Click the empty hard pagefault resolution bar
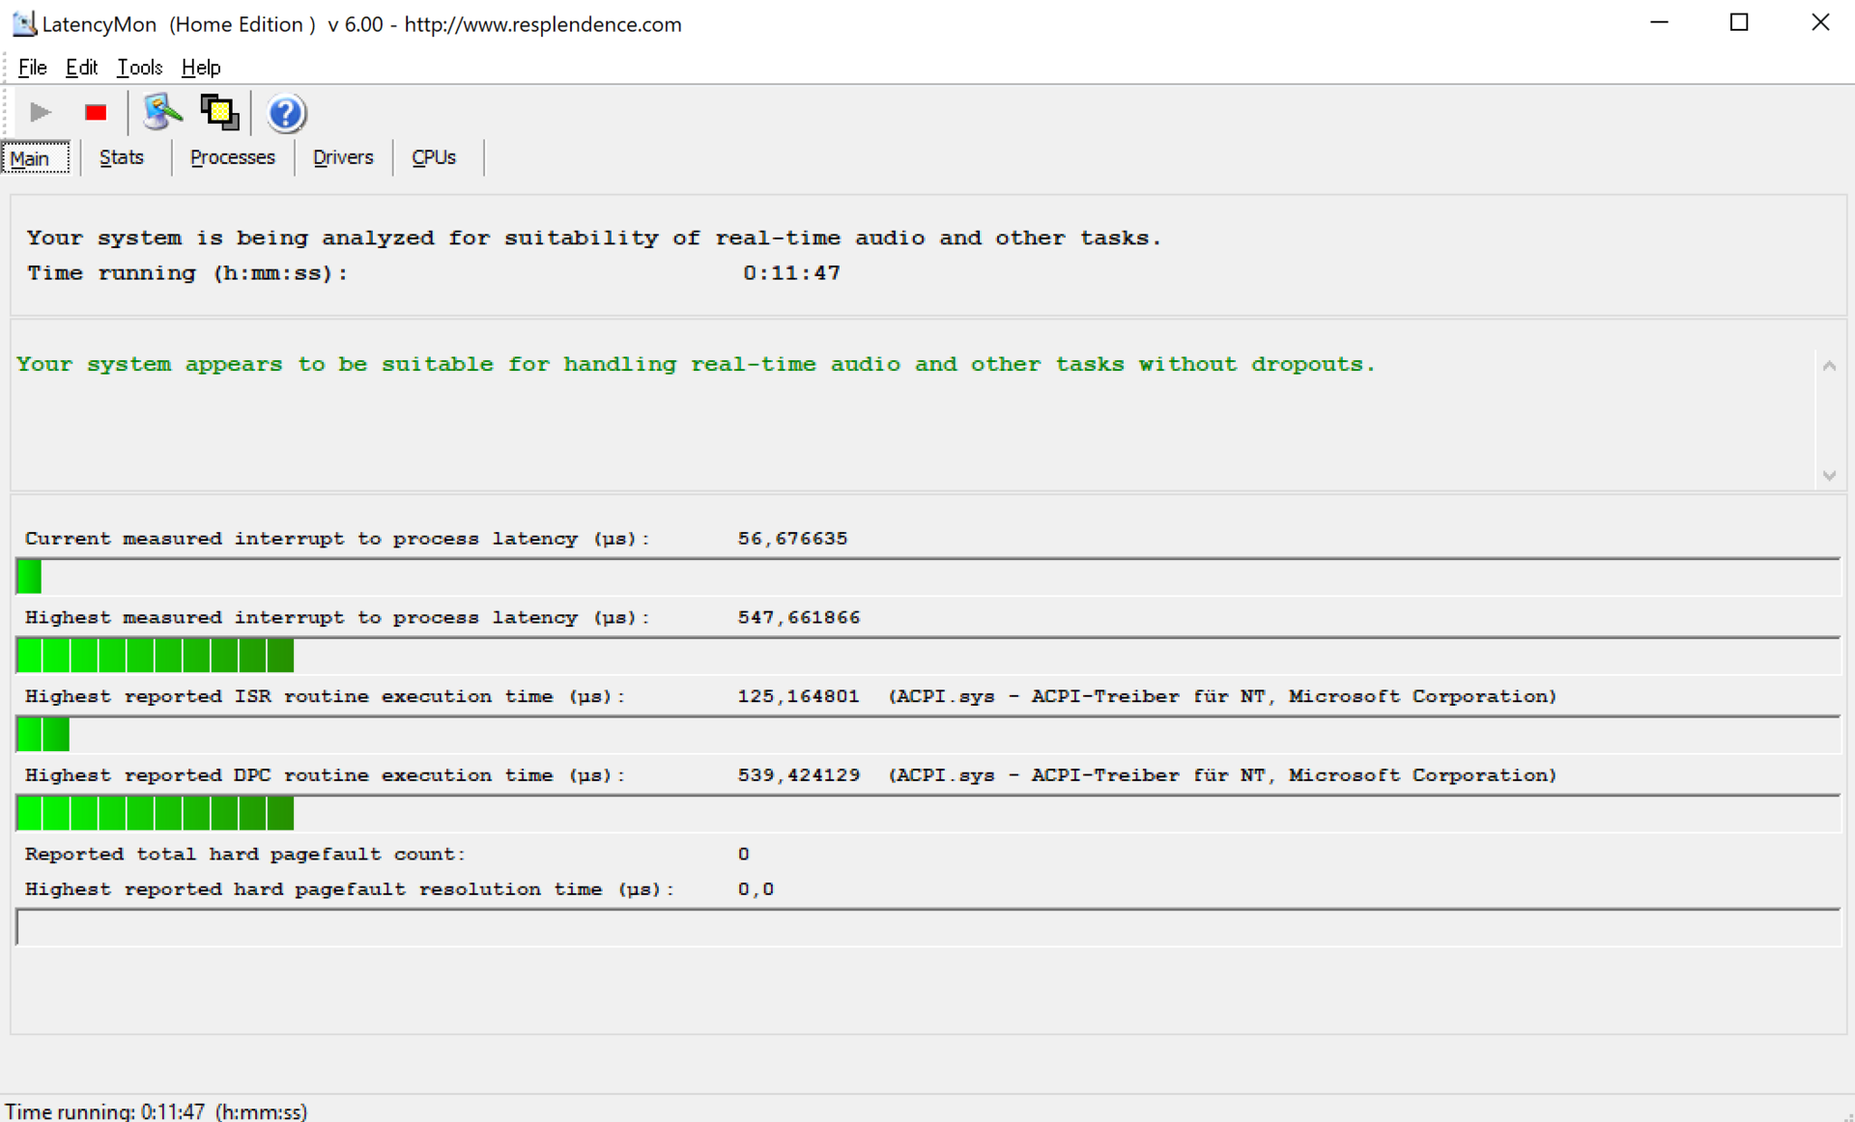1855x1122 pixels. [927, 928]
